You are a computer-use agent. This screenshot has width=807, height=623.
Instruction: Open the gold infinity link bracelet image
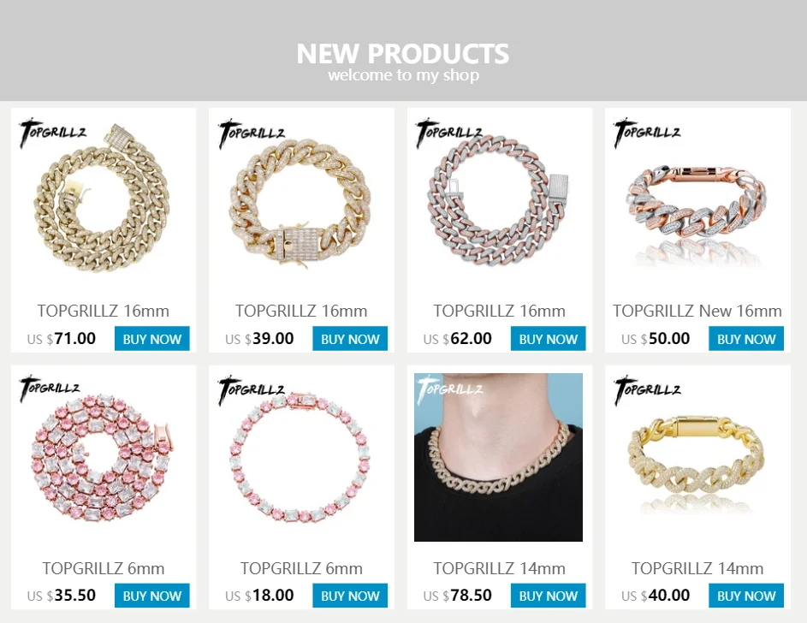[x=697, y=457]
